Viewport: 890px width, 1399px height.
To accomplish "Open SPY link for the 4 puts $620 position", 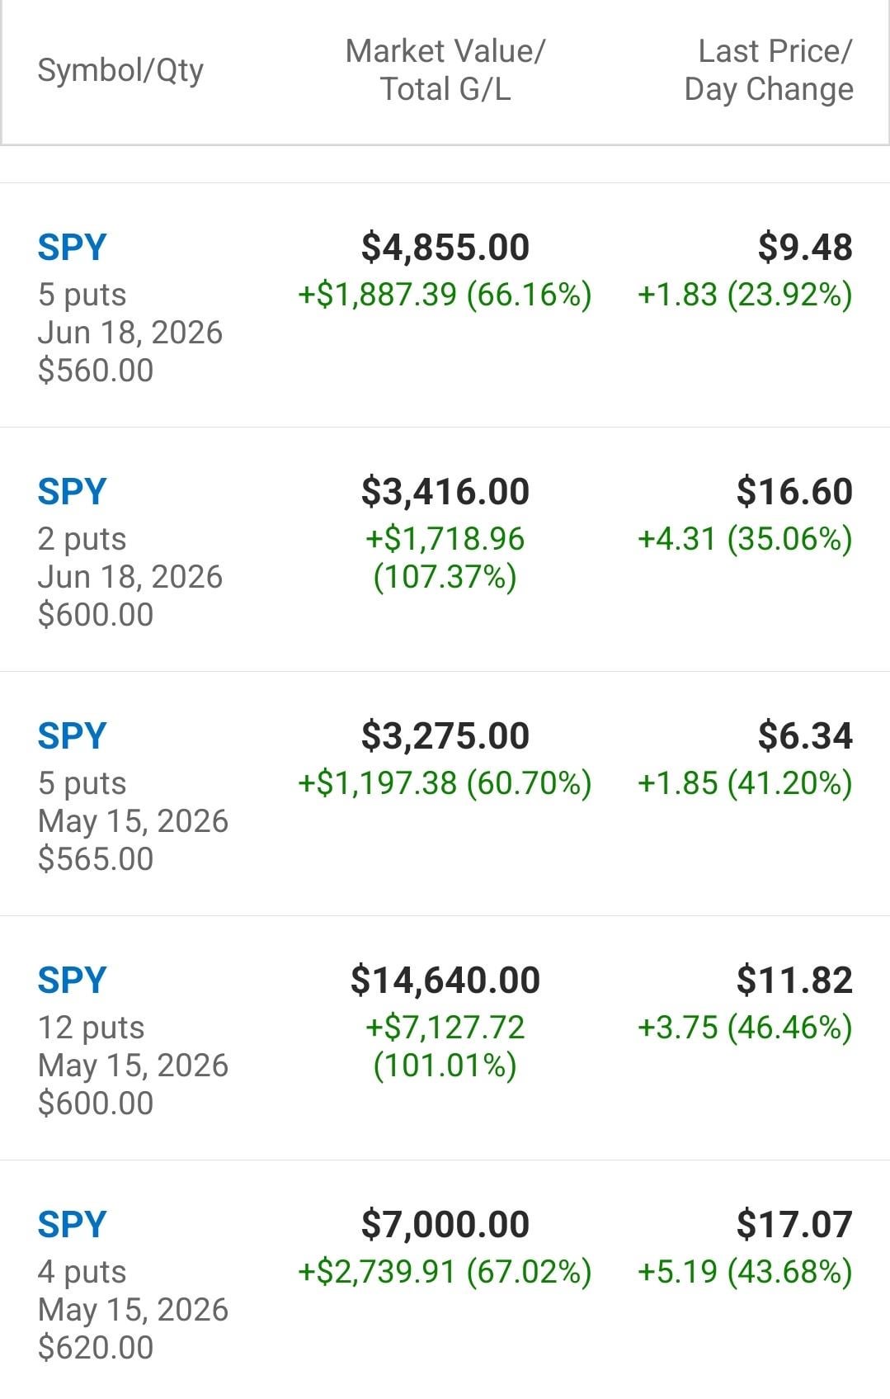I will click(73, 1225).
